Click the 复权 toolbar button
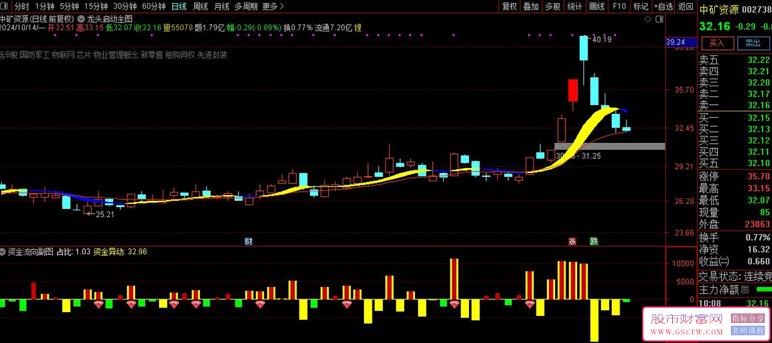This screenshot has width=772, height=343. coord(510,6)
